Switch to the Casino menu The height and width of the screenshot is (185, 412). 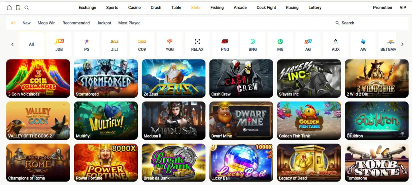pyautogui.click(x=135, y=7)
